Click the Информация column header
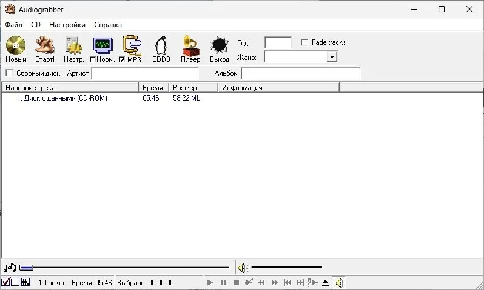 (279, 88)
